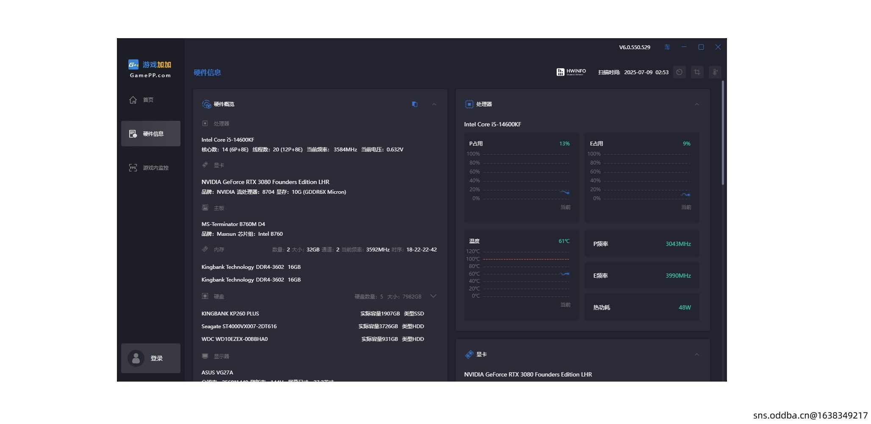The width and height of the screenshot is (871, 424).
Task: Open 游戏内监控 in the sidebar
Action: point(151,167)
